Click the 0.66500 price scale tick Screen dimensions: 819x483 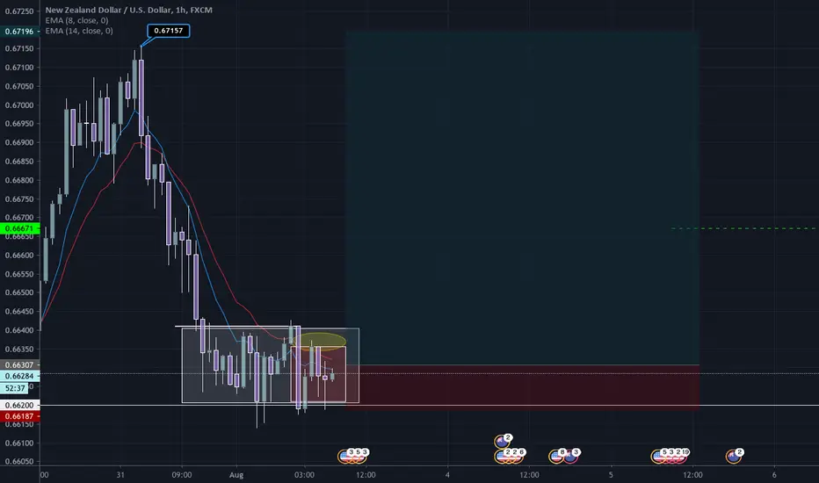pos(19,292)
